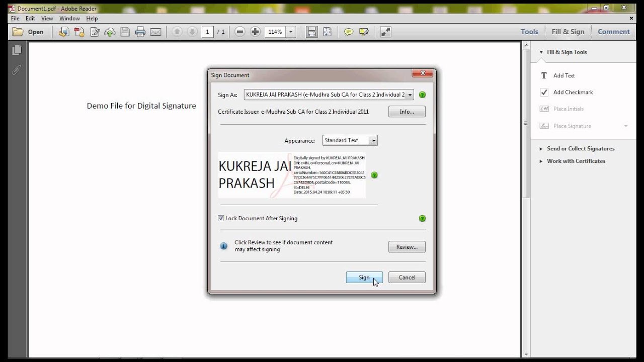Click 'Certificate Issuer: e-Mudhra Sub CA' text
Image resolution: width=644 pixels, height=362 pixels.
point(293,112)
